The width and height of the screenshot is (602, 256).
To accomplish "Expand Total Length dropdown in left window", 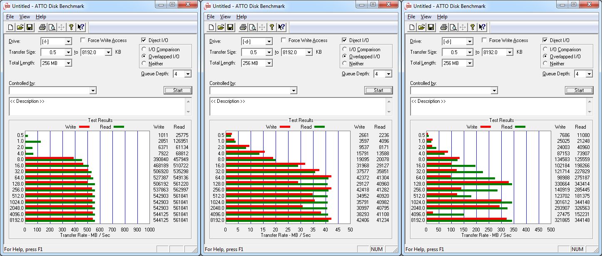I will point(68,63).
